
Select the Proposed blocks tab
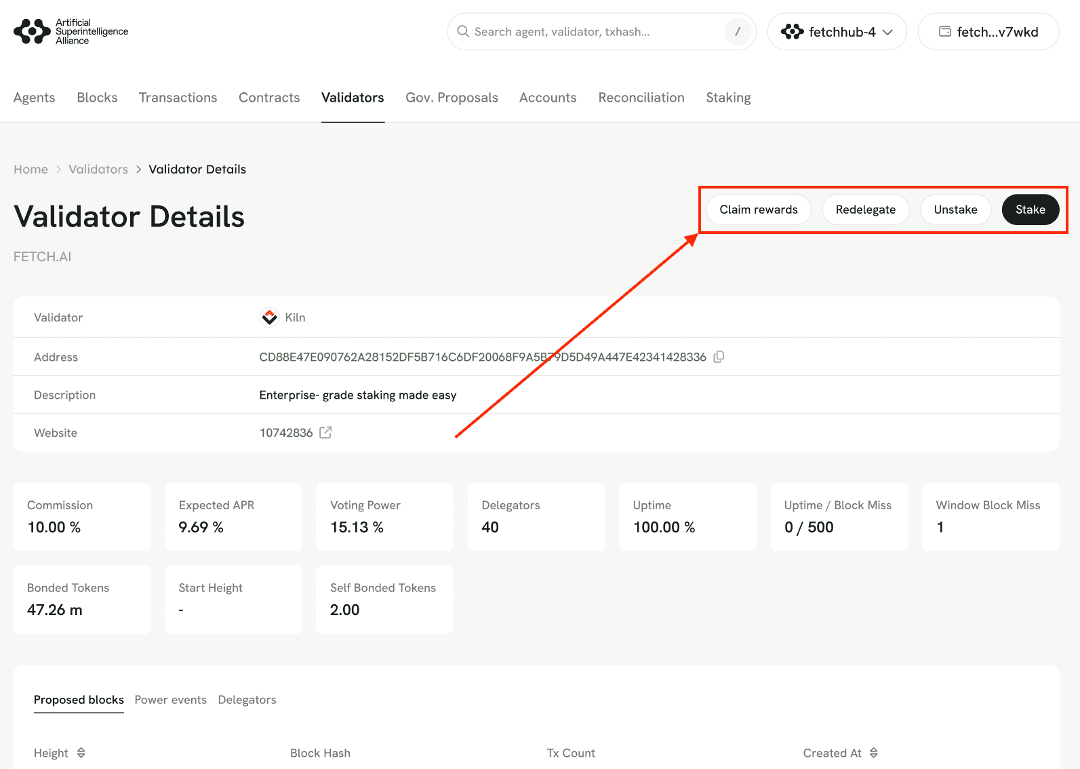point(79,700)
